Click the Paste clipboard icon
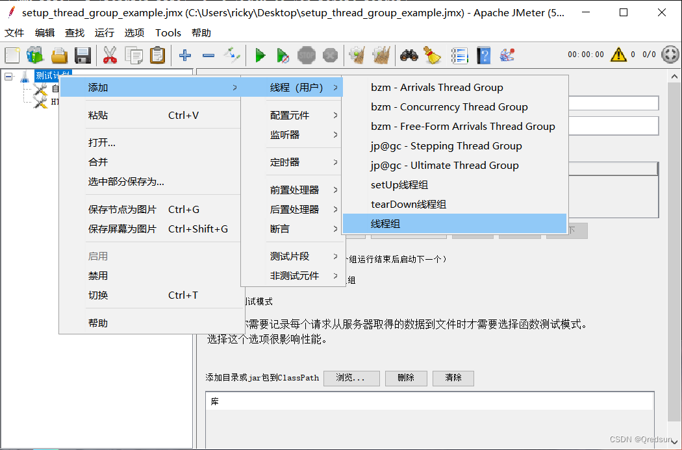 [157, 55]
